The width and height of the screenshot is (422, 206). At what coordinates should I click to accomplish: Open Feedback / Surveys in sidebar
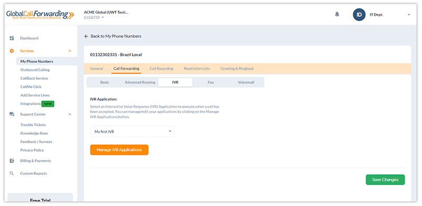coord(36,142)
